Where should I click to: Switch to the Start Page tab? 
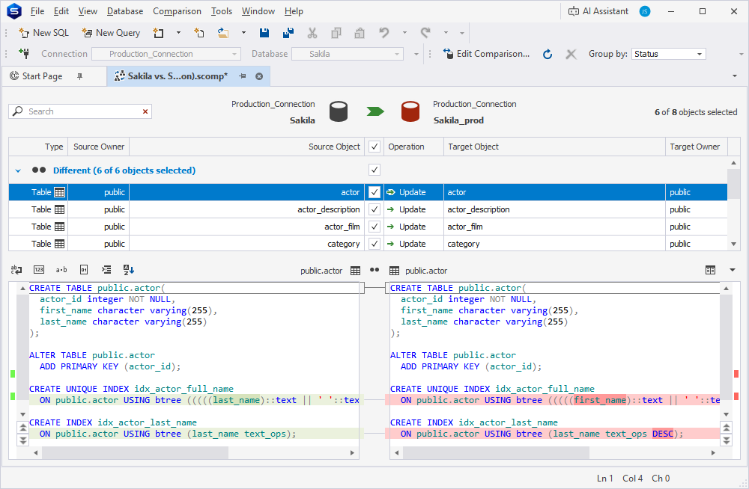[42, 76]
